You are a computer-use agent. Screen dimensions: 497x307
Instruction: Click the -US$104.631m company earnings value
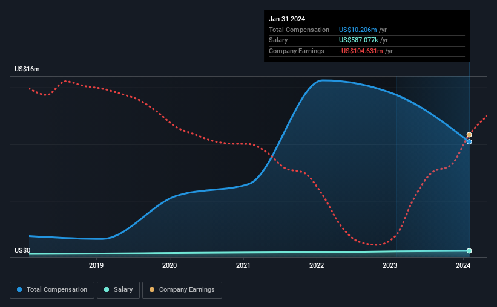click(x=361, y=51)
